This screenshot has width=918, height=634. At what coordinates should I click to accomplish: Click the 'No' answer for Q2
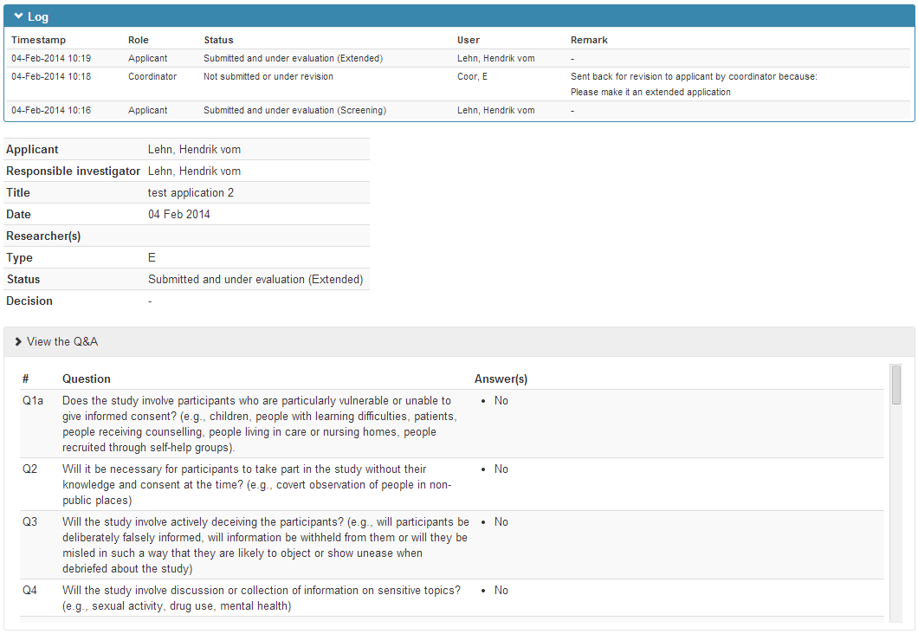[501, 469]
